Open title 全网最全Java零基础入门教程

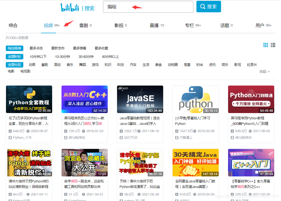pos(195,184)
